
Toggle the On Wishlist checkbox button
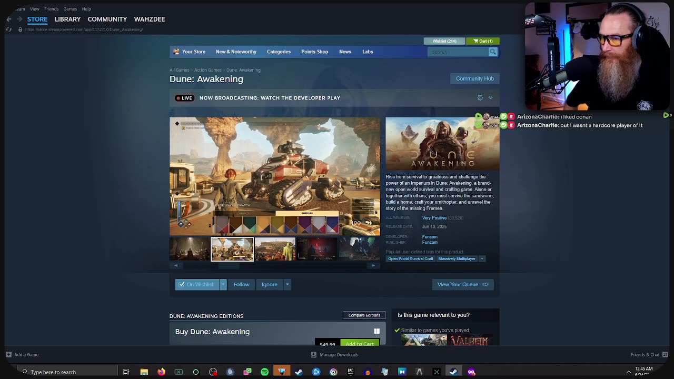[197, 284]
